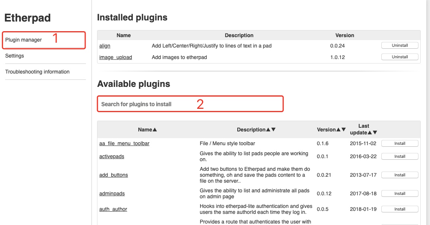Sort Description column ascending with up arrow
Image resolution: width=430 pixels, height=225 pixels.
pos(268,130)
